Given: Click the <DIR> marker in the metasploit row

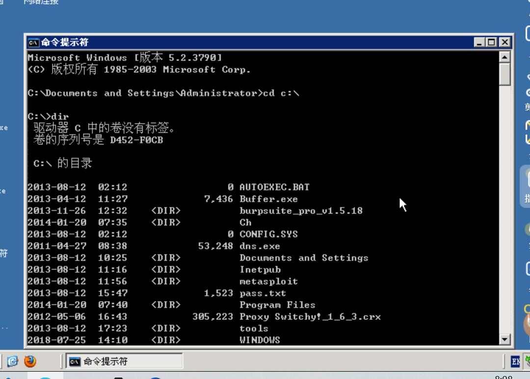Looking at the screenshot, I should click(x=166, y=281).
